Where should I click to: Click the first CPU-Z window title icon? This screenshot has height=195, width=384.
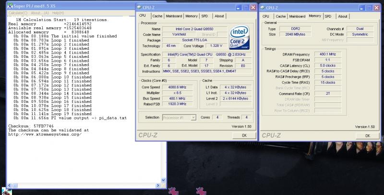(139, 8)
